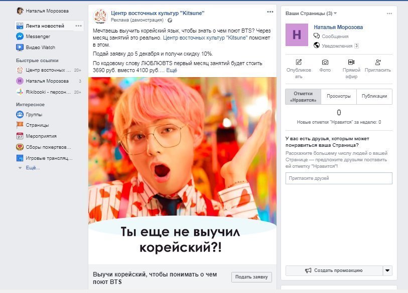Click headline Выучи корейский, чтобы понимать
Screen dimensions: 408x293
click(155, 278)
